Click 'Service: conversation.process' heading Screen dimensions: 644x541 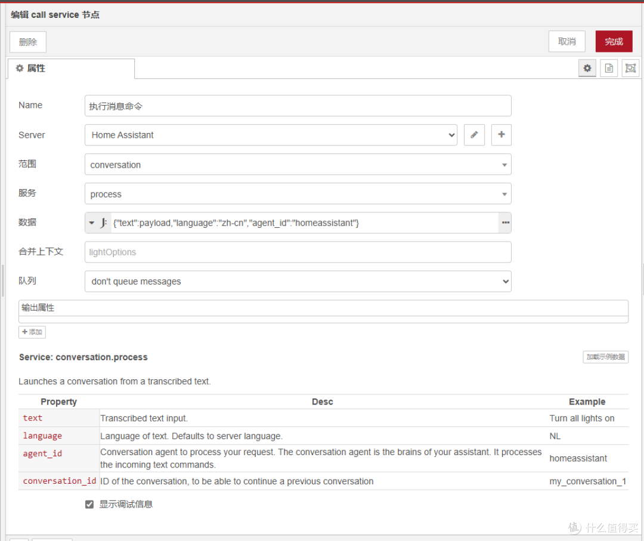(83, 357)
